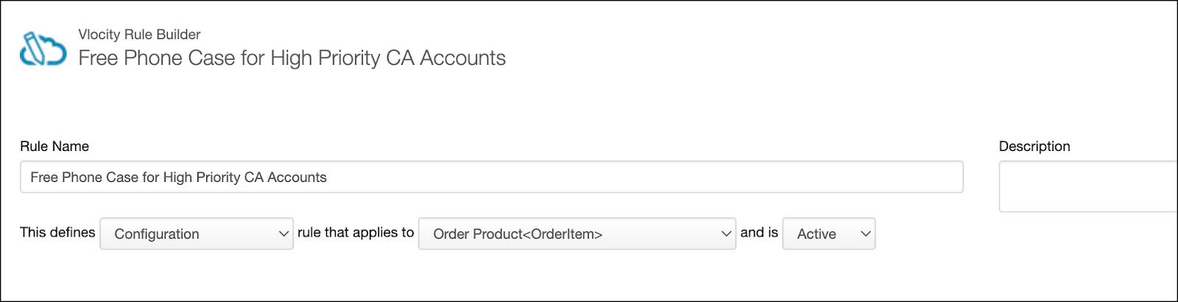This screenshot has width=1178, height=302.
Task: Open the Active status dropdown
Action: click(x=829, y=233)
